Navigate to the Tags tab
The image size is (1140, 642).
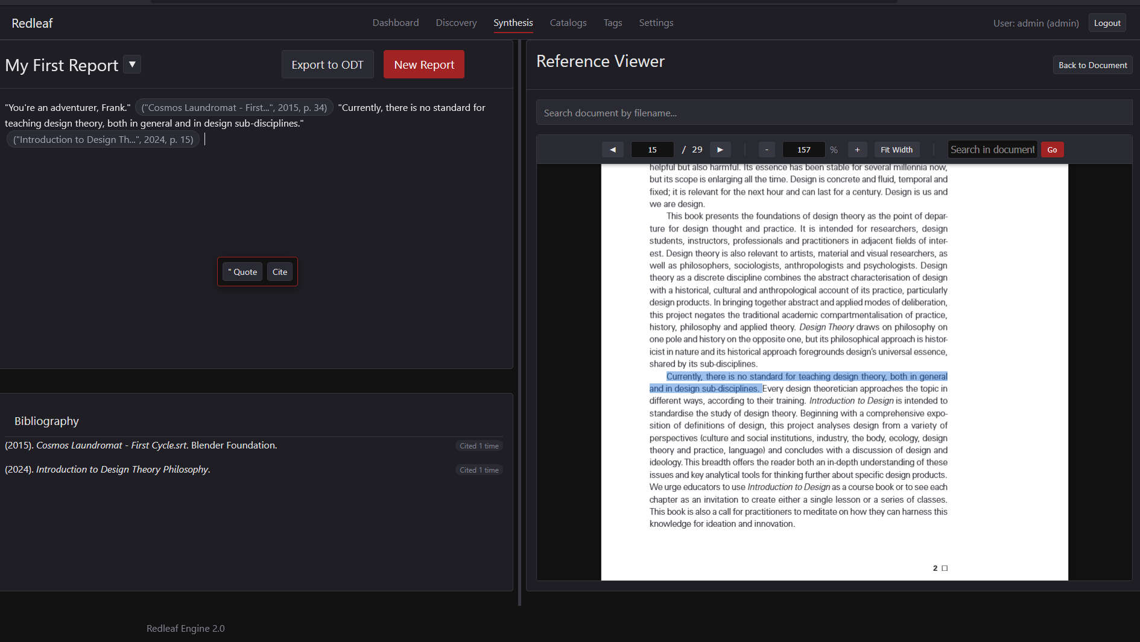pyautogui.click(x=612, y=23)
